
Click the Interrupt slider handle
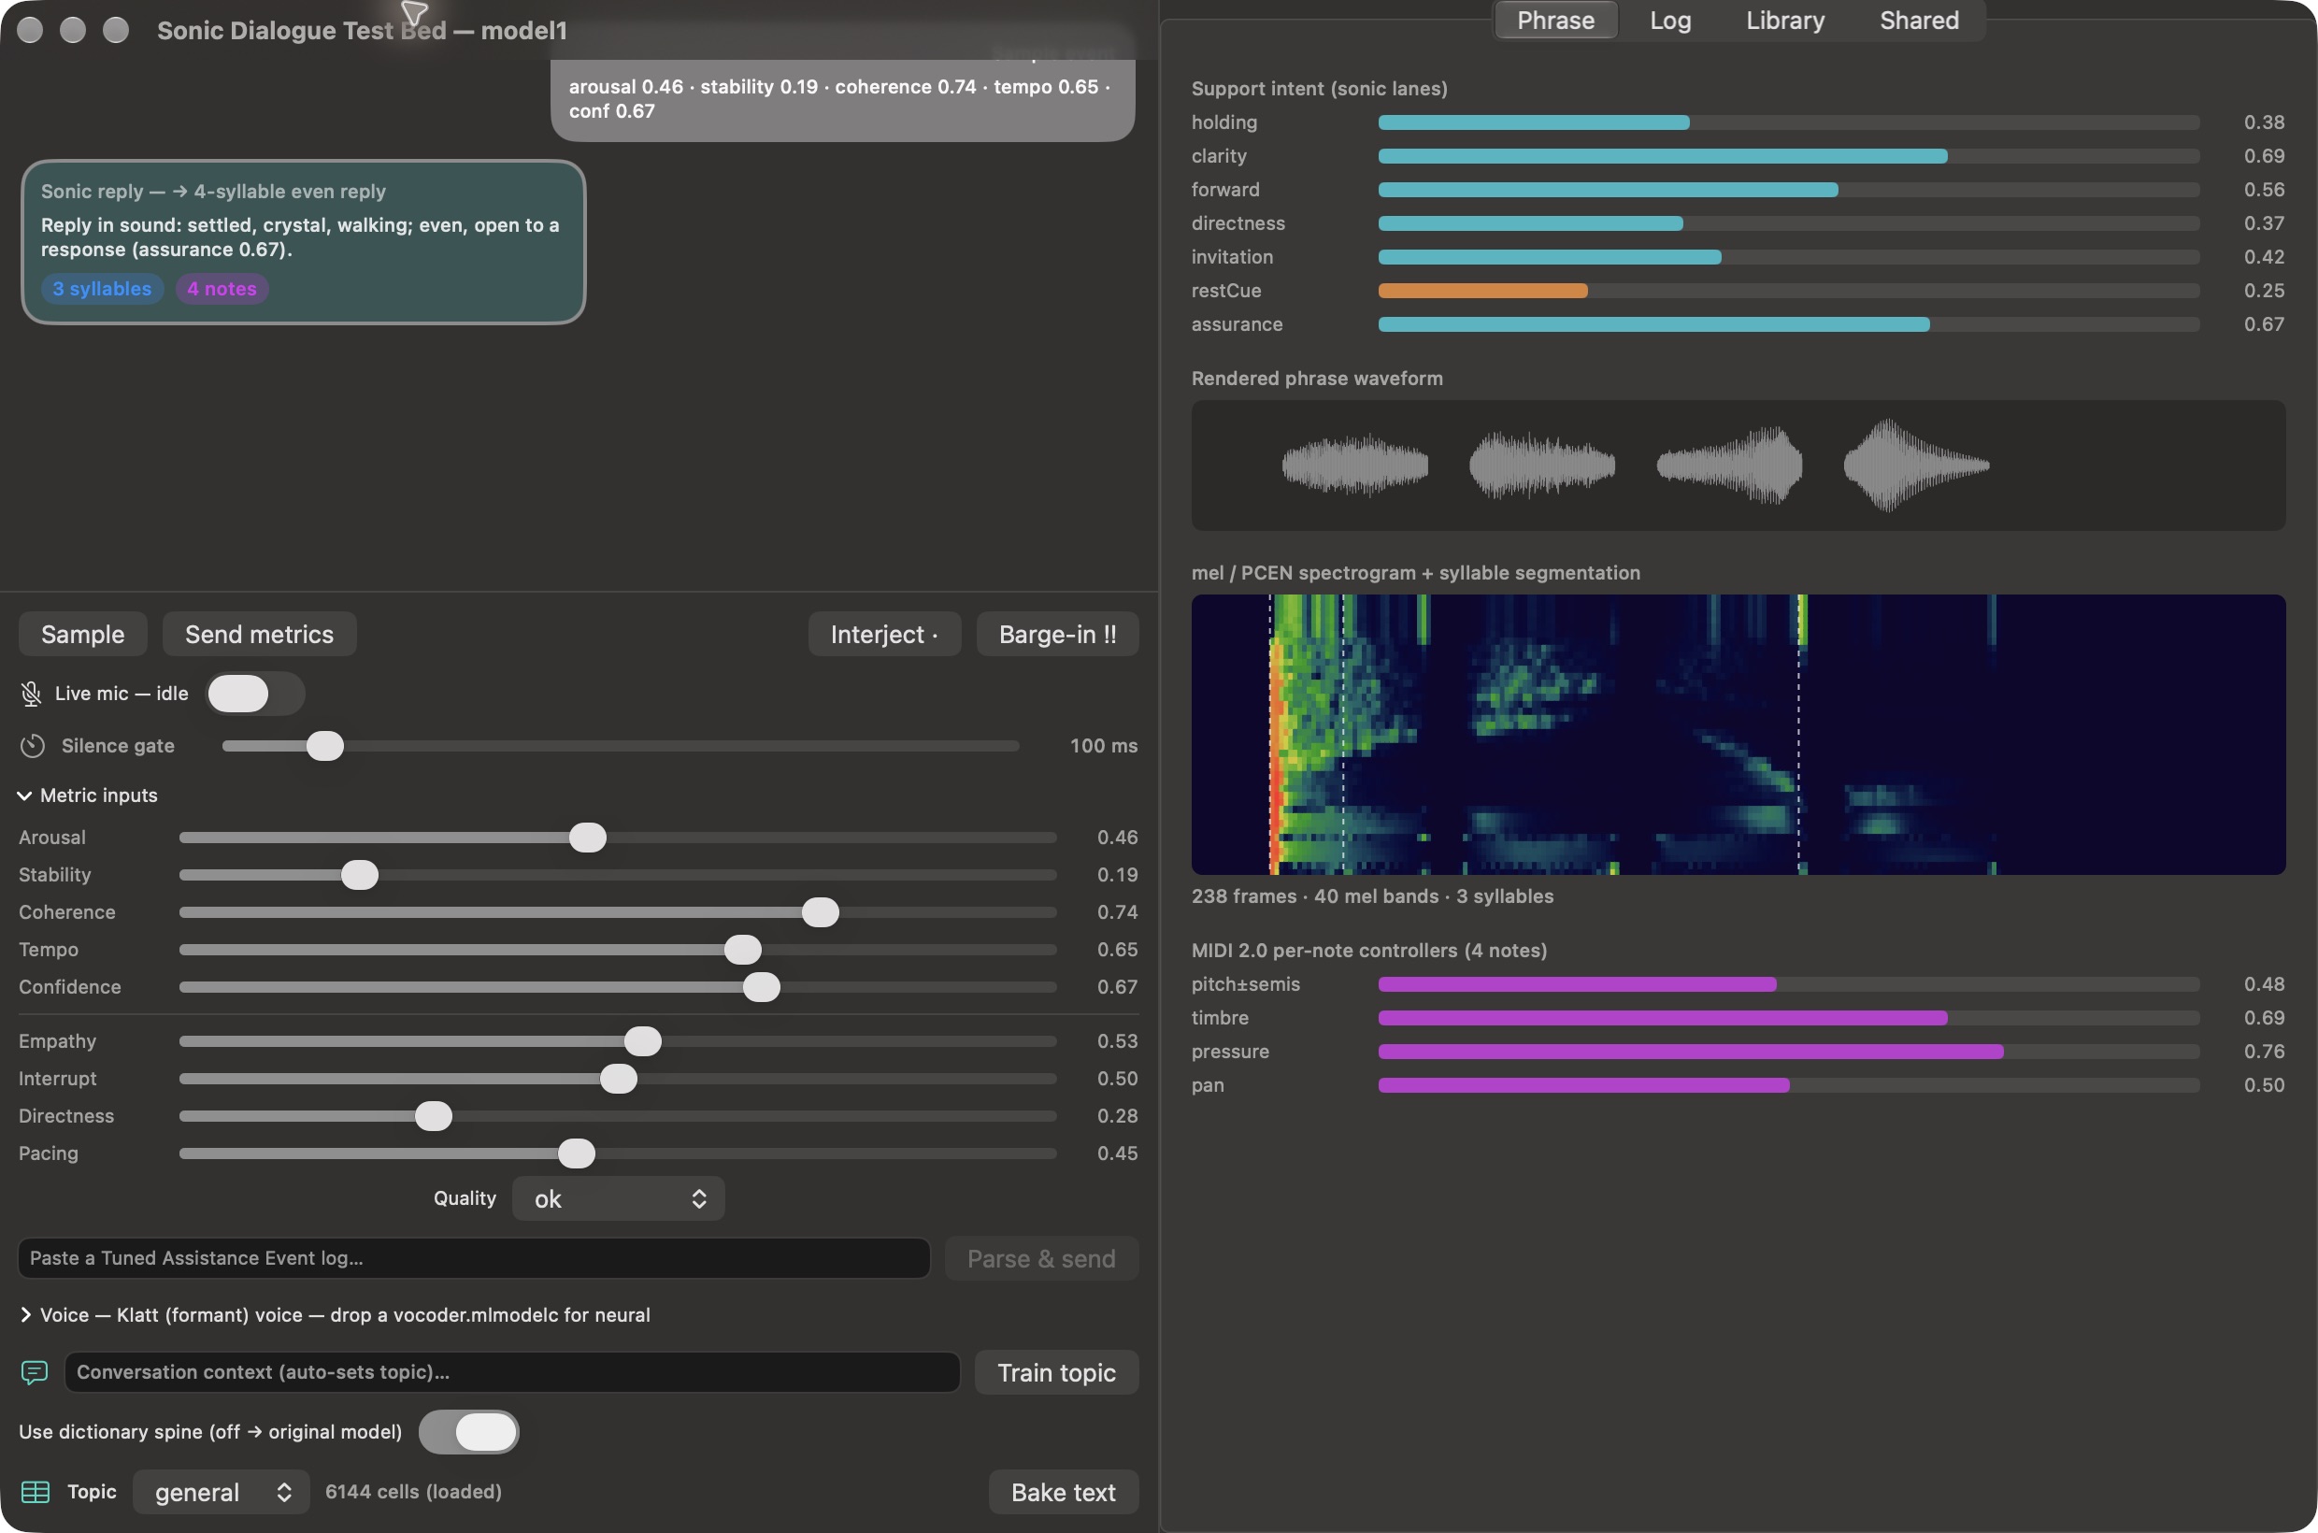(x=618, y=1079)
